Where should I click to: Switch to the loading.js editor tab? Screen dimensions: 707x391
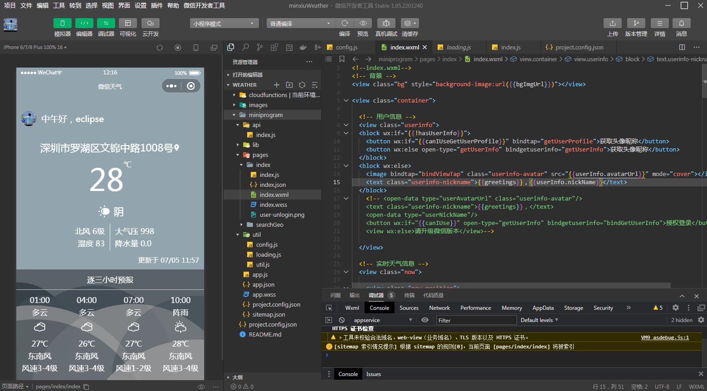pos(458,47)
